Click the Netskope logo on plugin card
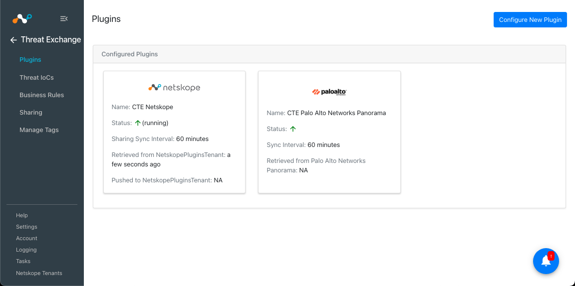This screenshot has height=286, width=575. (174, 88)
